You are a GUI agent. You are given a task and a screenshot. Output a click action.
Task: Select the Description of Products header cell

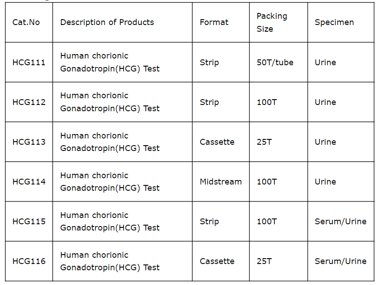(107, 22)
